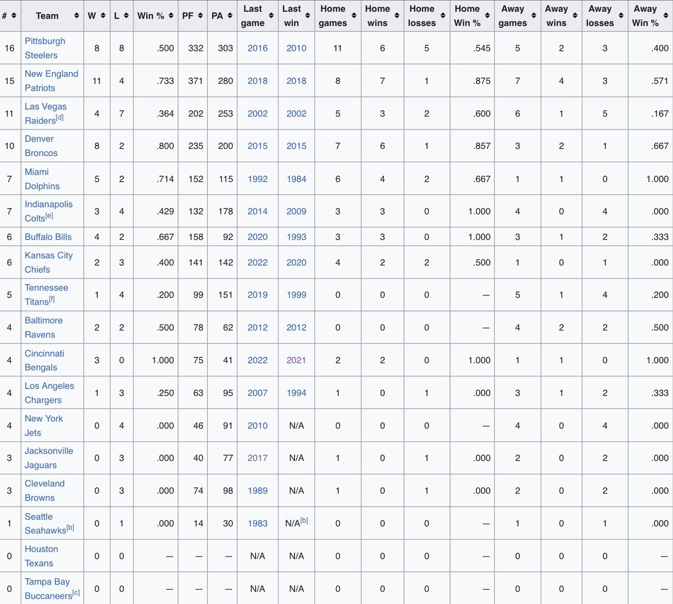Screen dimensions: 673x604
Task: Open footnote [f] beside Titans
Action: click(x=52, y=299)
